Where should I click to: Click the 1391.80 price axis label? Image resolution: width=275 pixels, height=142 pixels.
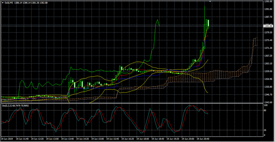coord(268,9)
